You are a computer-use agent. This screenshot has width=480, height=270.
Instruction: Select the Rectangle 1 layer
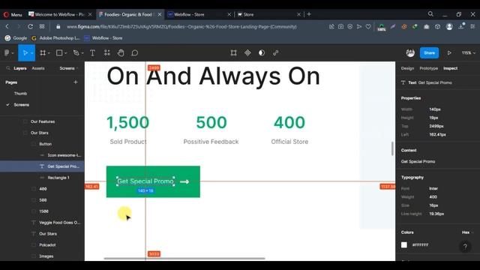coord(58,178)
